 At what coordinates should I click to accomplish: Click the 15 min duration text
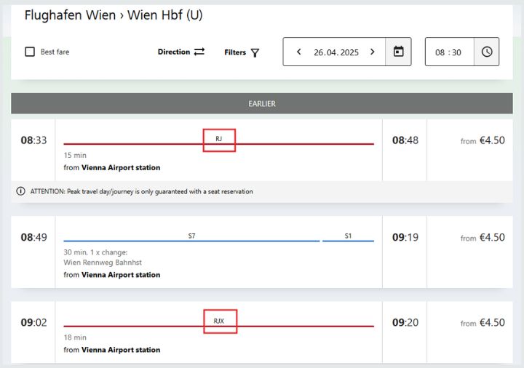coord(75,156)
